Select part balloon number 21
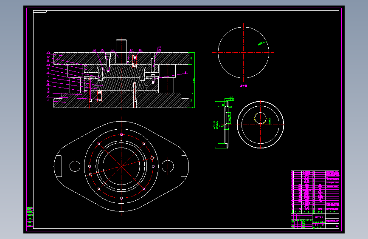368x239 pixels. (x=186, y=73)
